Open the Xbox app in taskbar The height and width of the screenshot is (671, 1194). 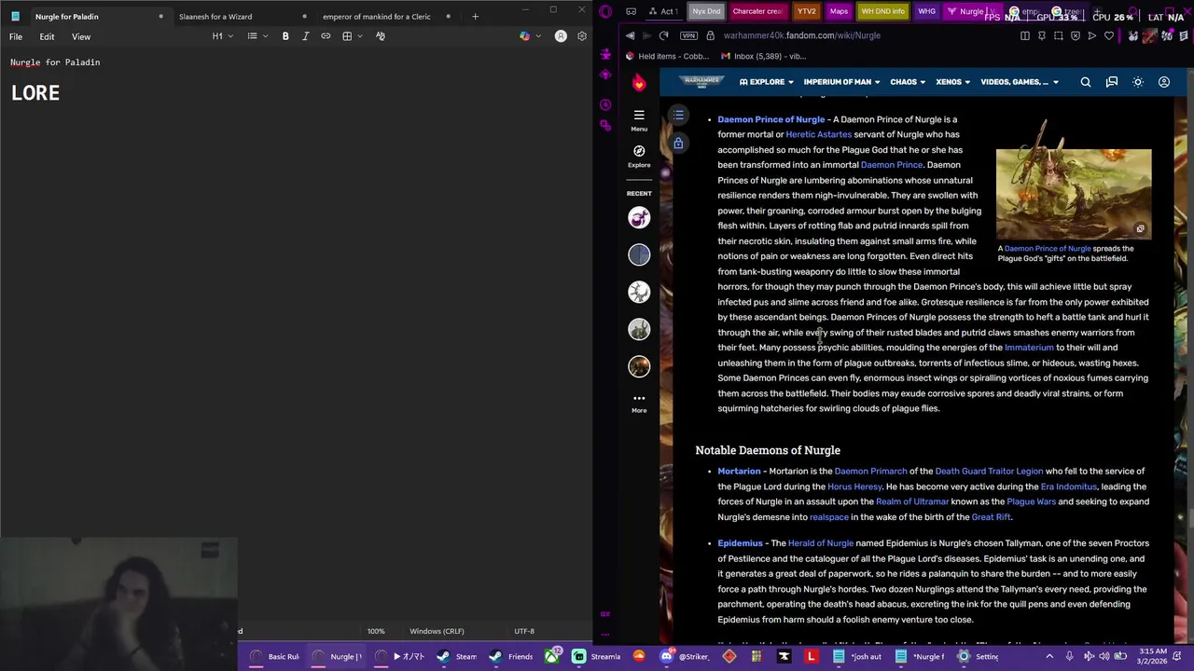coord(552,656)
